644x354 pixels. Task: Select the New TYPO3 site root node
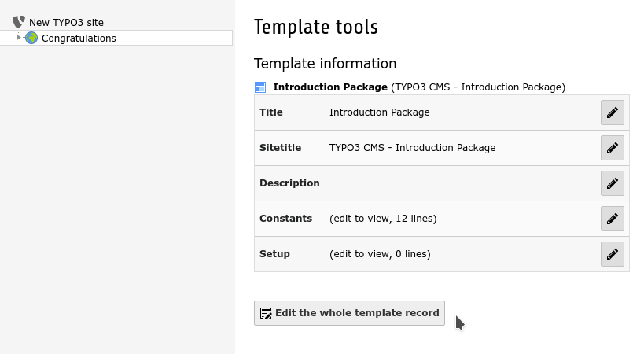click(x=66, y=23)
